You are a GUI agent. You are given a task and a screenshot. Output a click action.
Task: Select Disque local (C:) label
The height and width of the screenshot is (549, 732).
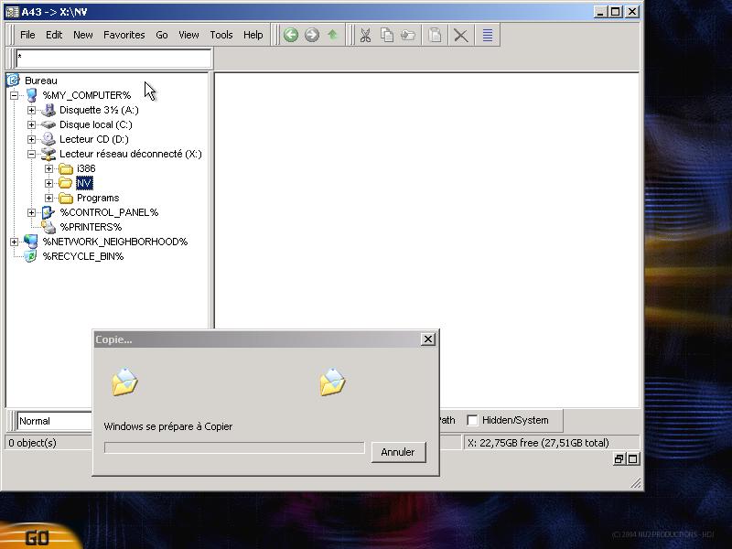[96, 124]
